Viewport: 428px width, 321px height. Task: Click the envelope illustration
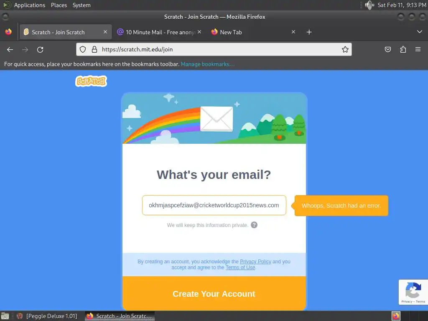(x=217, y=119)
